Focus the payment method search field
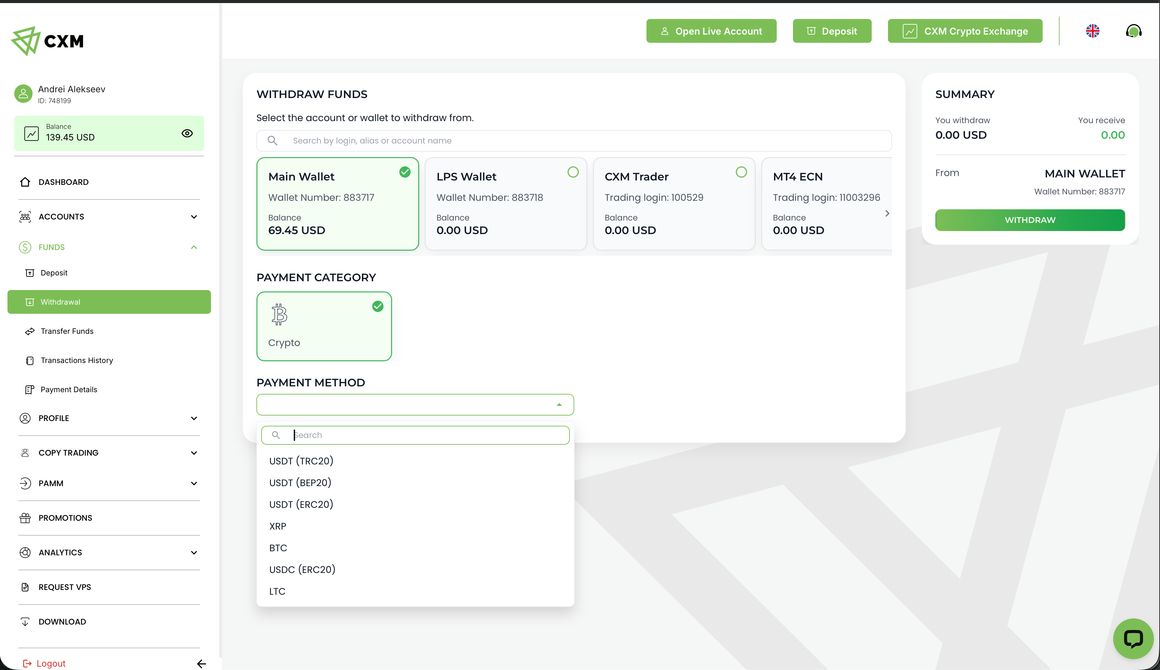 click(x=415, y=435)
